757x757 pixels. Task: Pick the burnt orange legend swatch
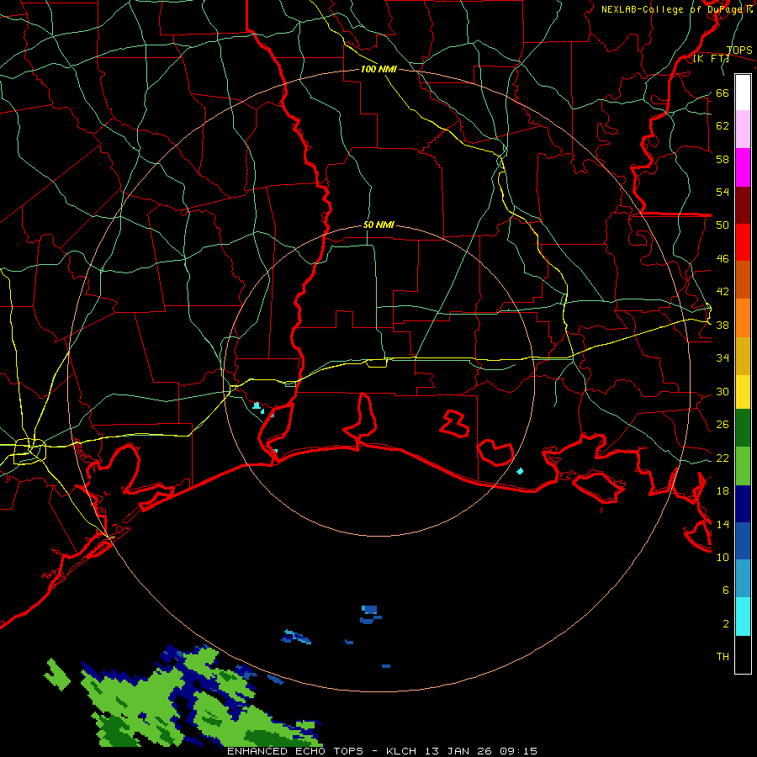tap(743, 279)
